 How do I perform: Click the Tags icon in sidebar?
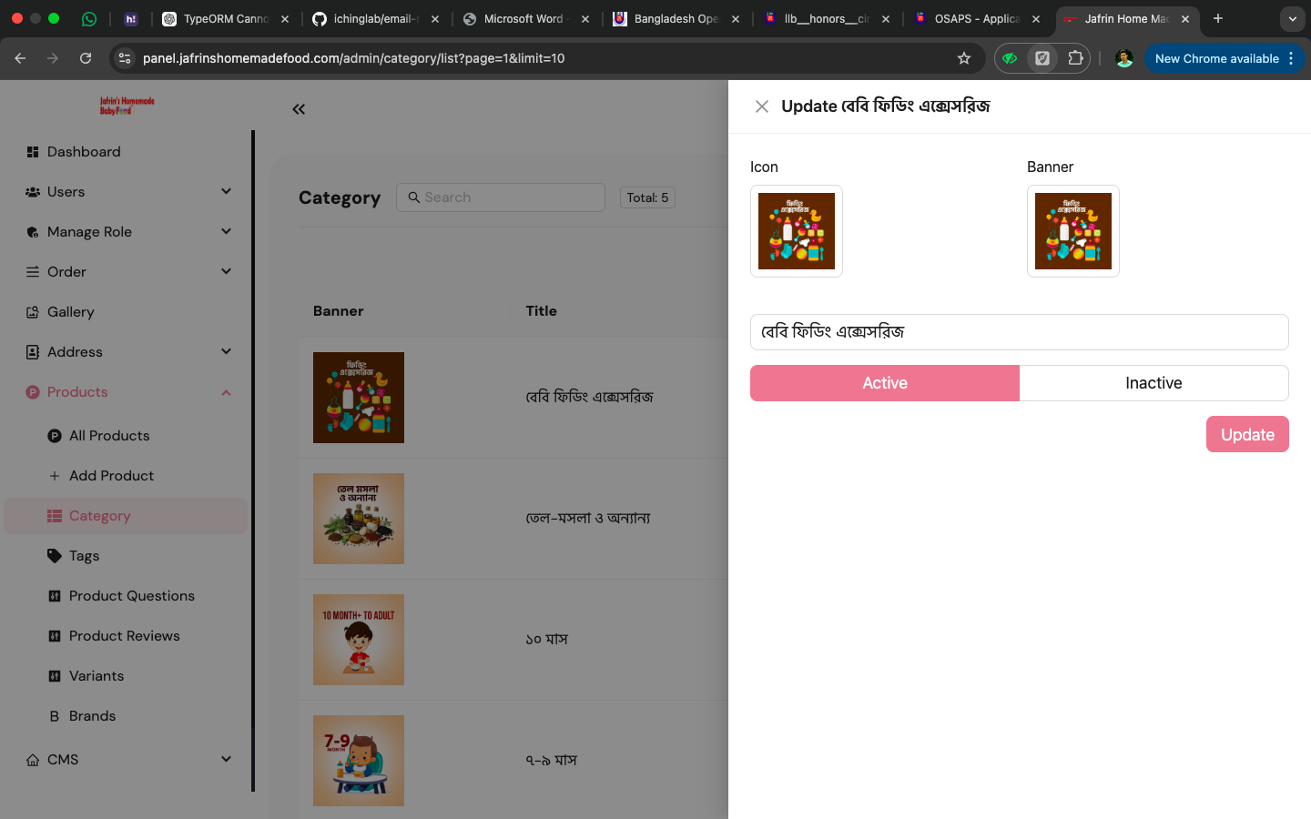point(55,556)
